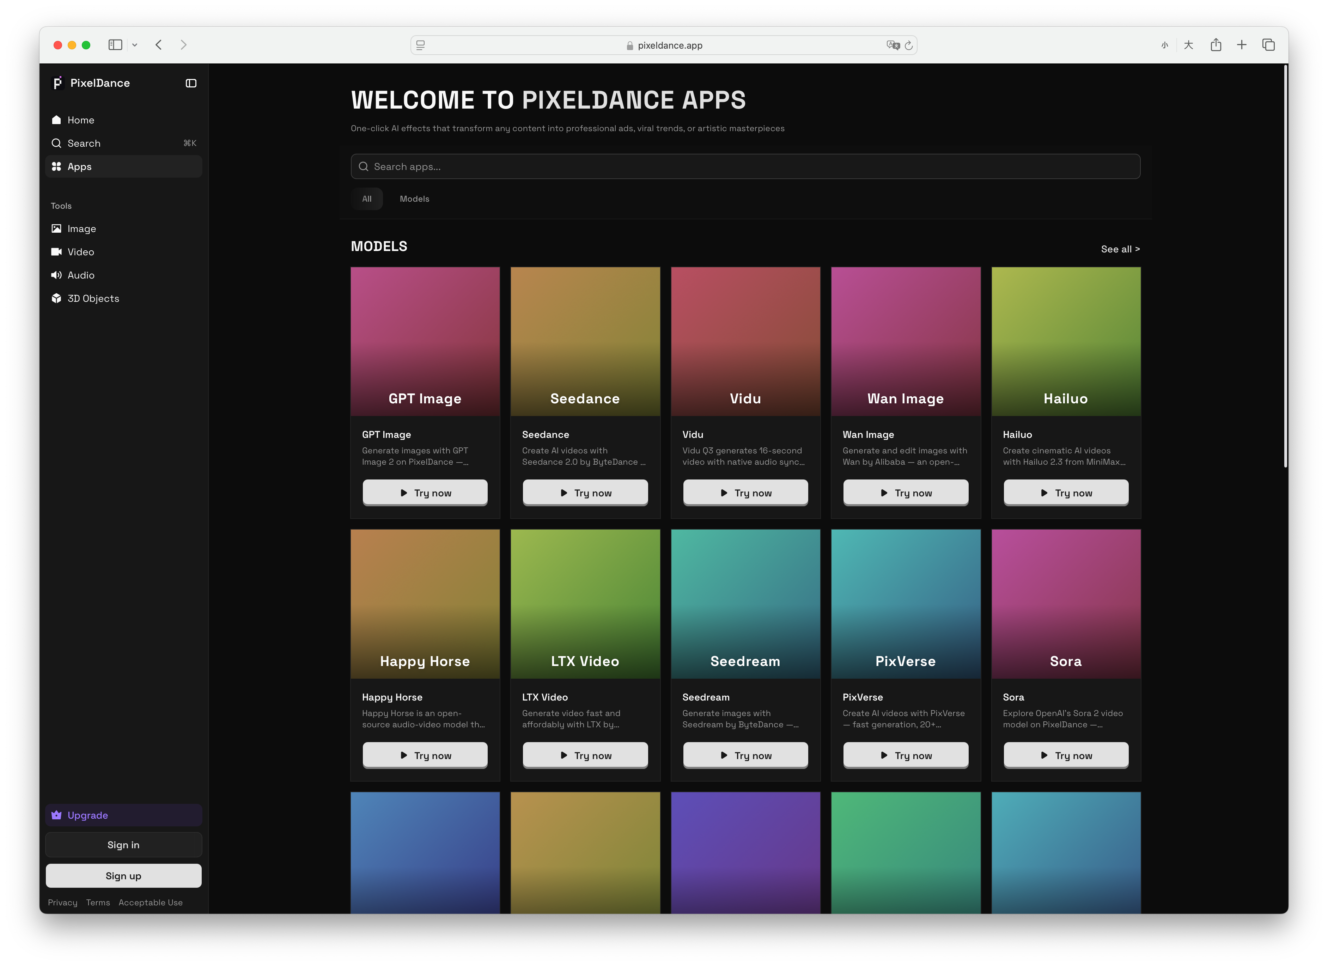Click the 'Seedream' card title text
The image size is (1328, 966).
pyautogui.click(x=706, y=697)
